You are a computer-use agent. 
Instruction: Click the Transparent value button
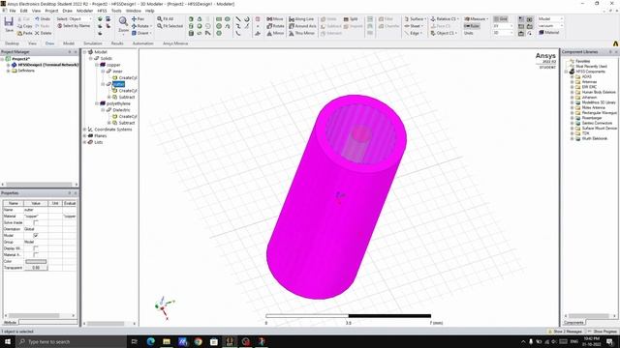tap(36, 268)
